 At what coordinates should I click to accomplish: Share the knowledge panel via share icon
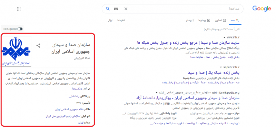tap(38, 46)
